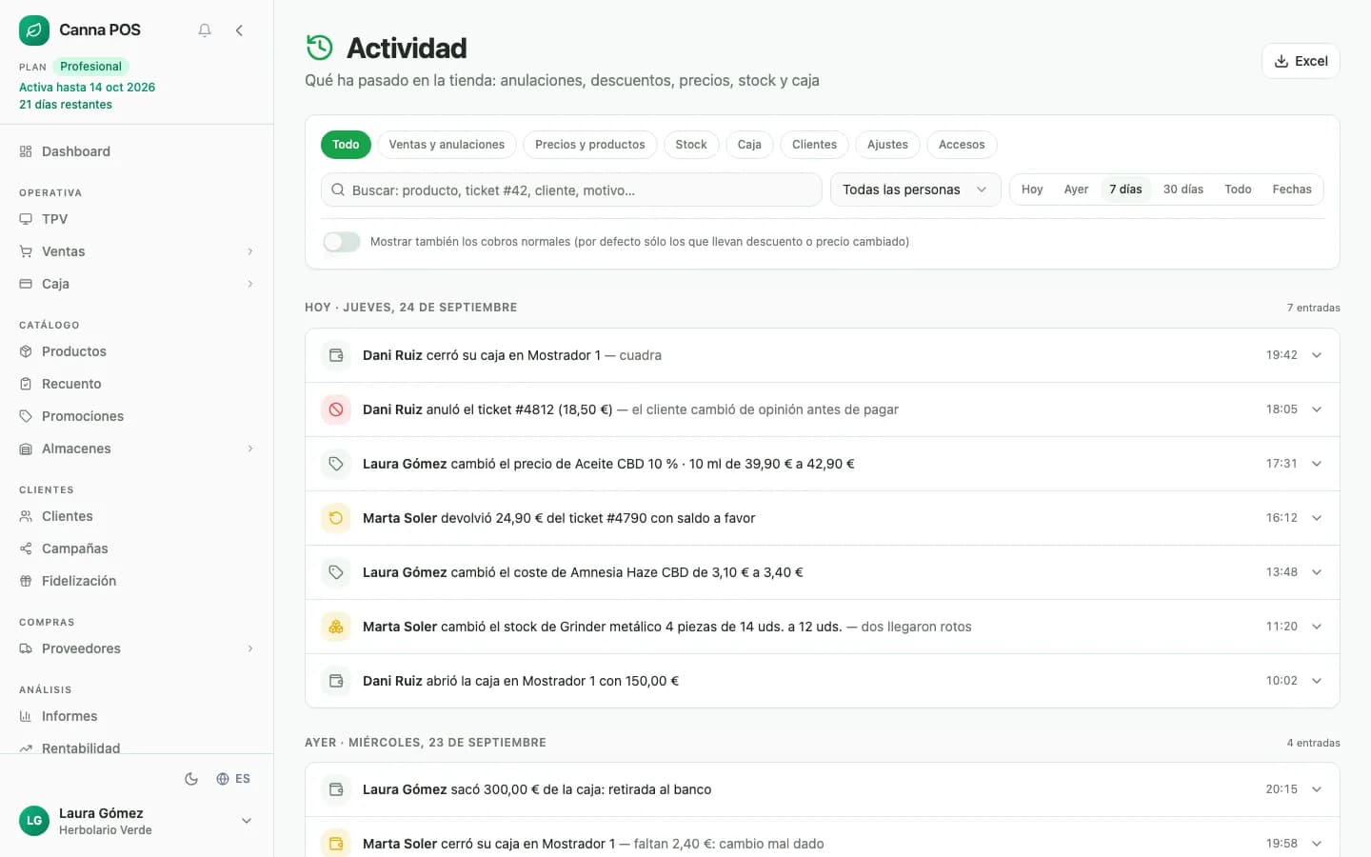Select the 30 días date range
This screenshot has height=857, width=1371.
point(1183,189)
